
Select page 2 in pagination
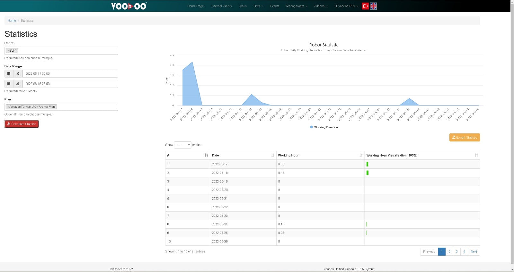click(449, 251)
